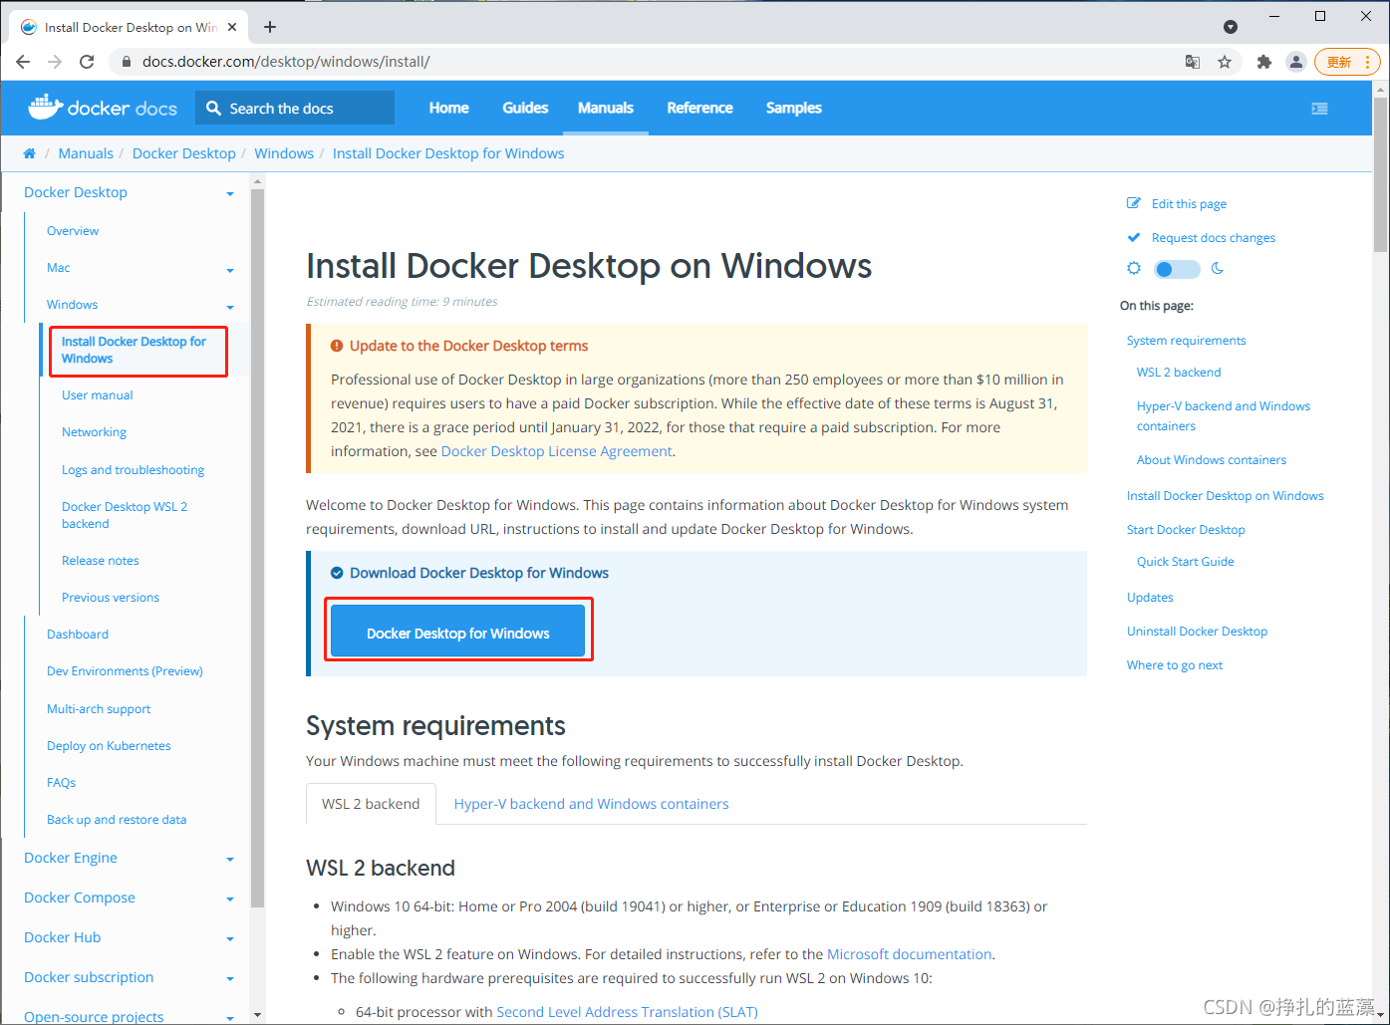Click the sun light-mode icon

point(1134,268)
